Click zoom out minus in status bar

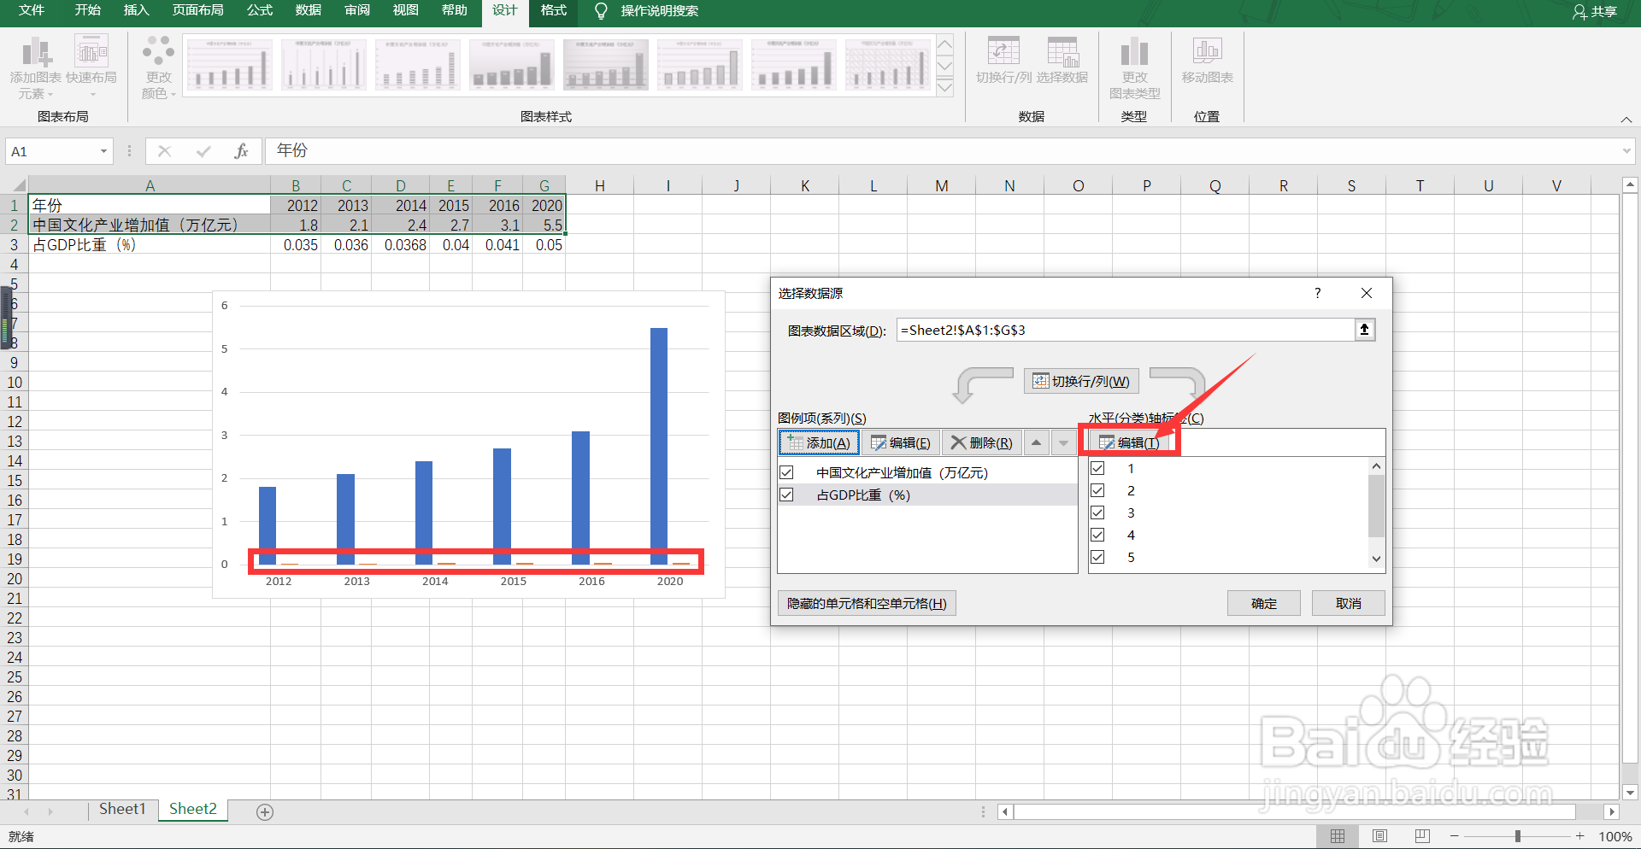pos(1455,836)
